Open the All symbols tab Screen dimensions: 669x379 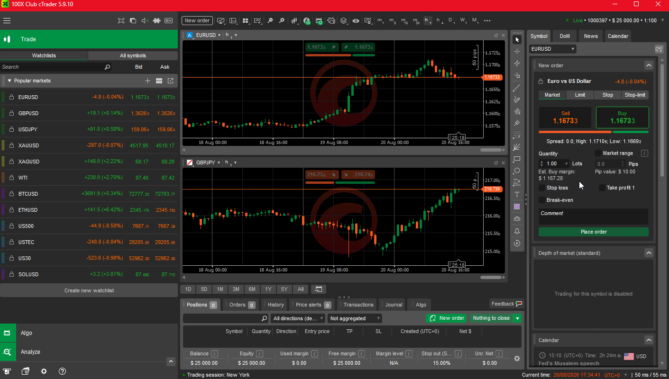point(133,55)
